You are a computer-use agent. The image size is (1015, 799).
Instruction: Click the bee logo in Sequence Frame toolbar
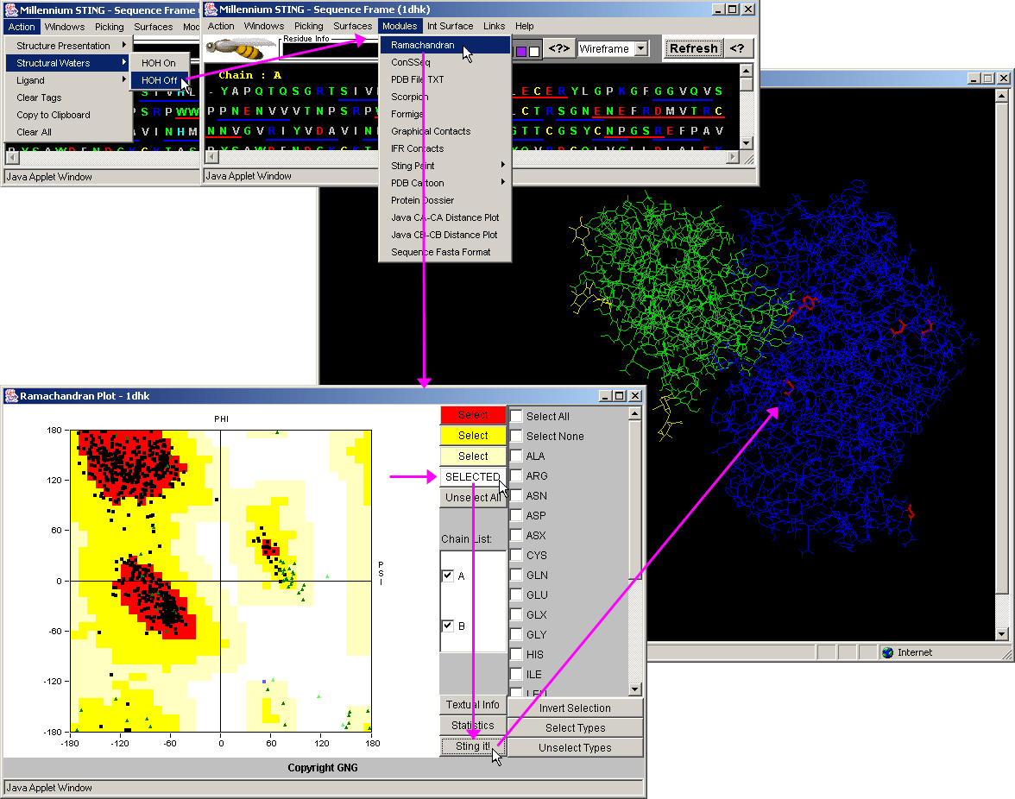pos(240,48)
